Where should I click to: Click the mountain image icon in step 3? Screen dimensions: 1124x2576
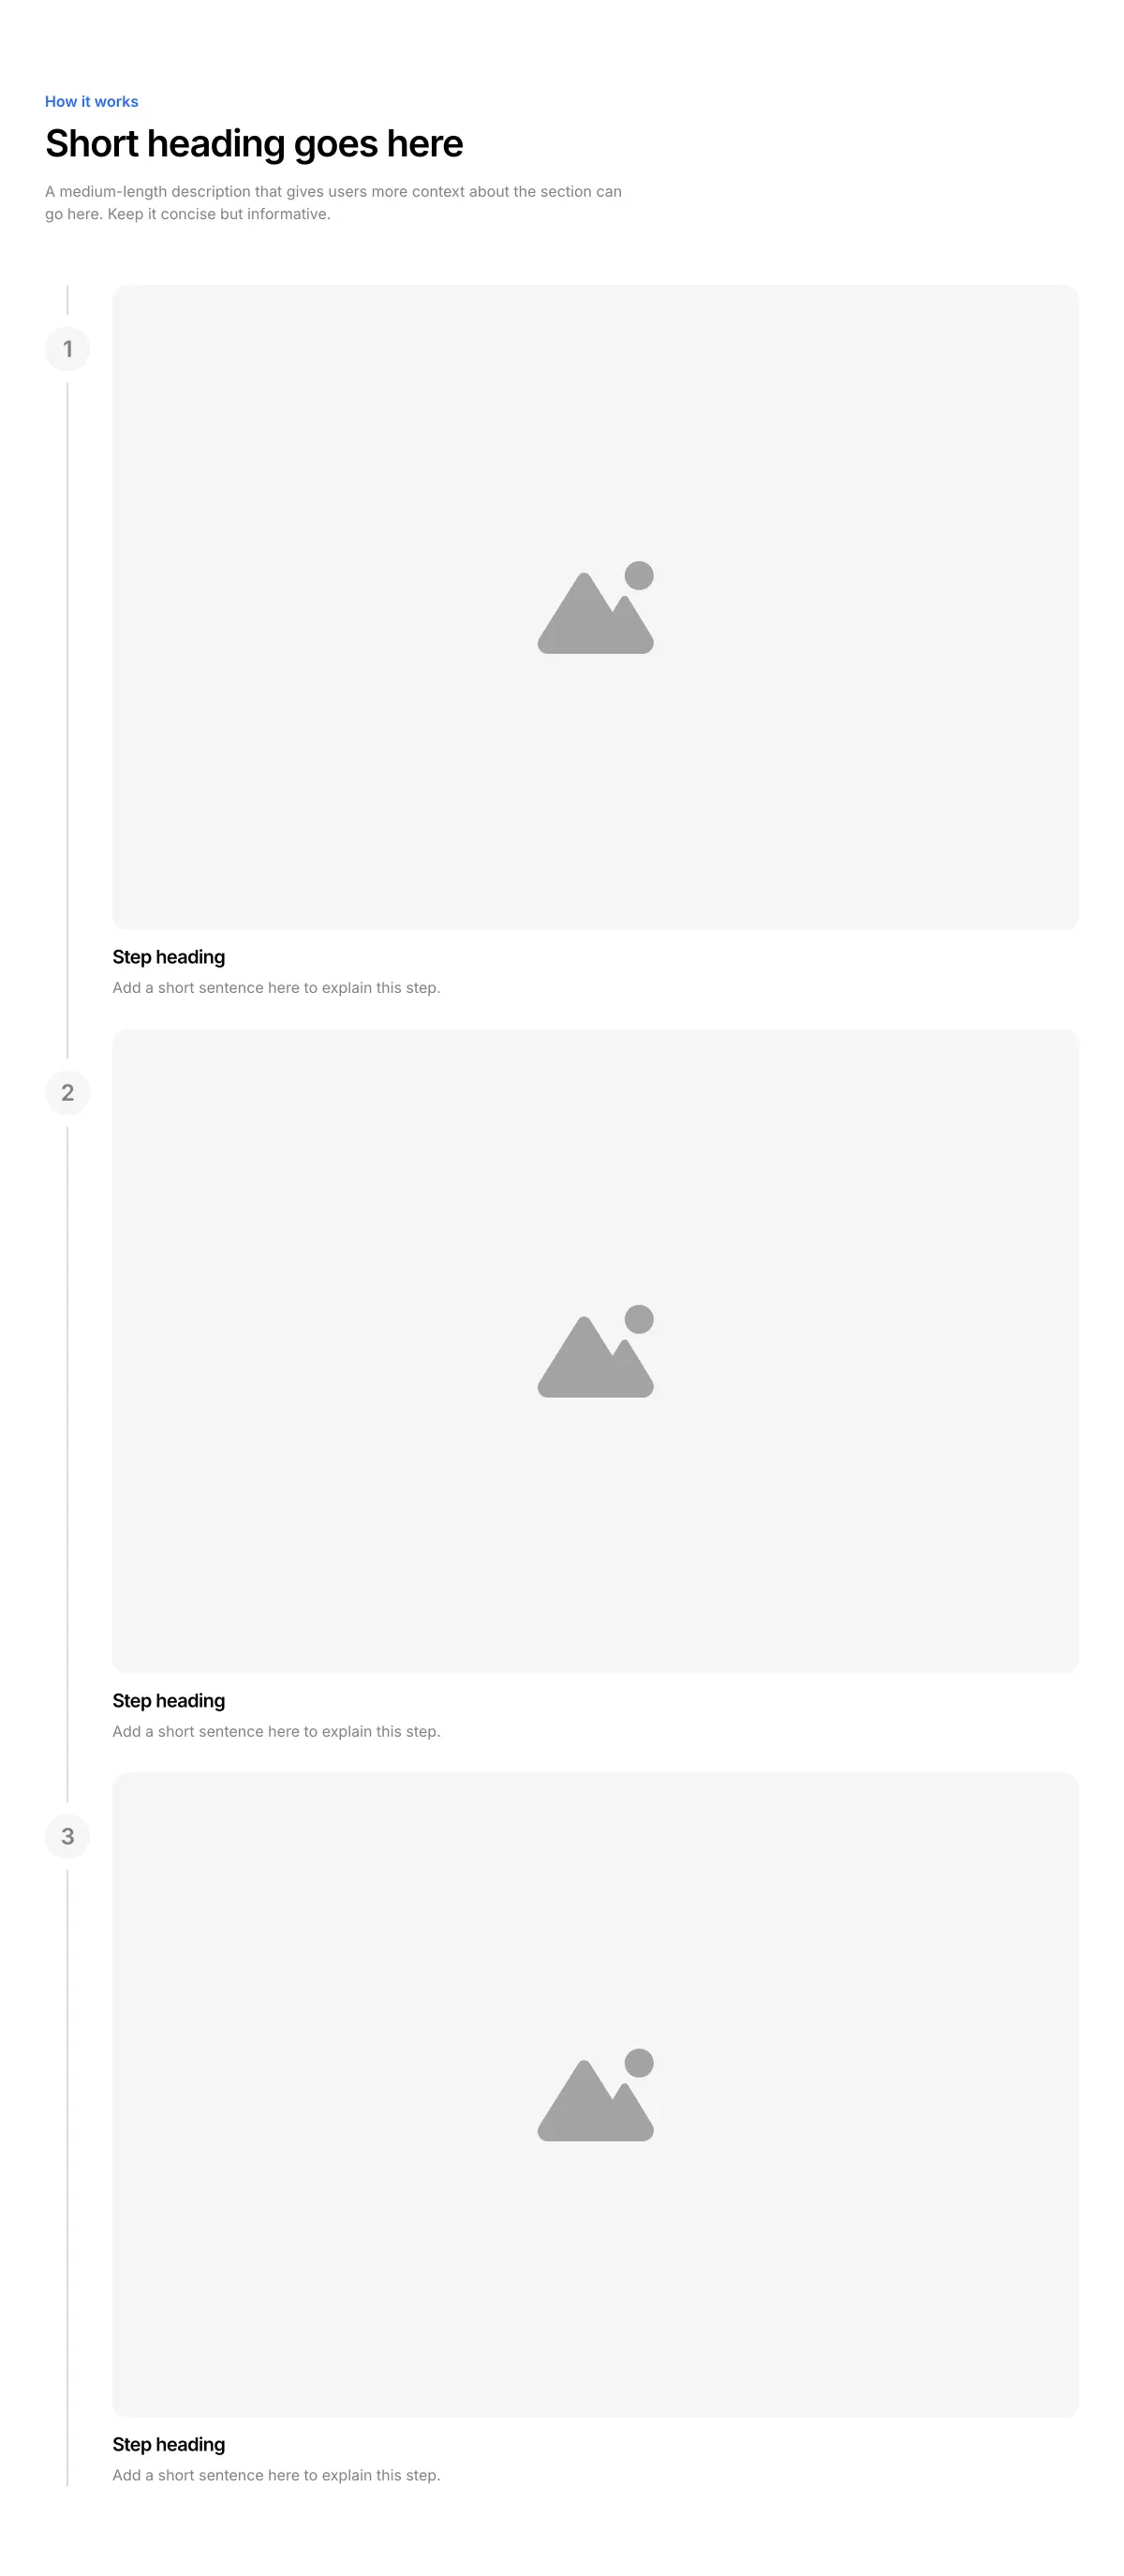click(x=595, y=2094)
